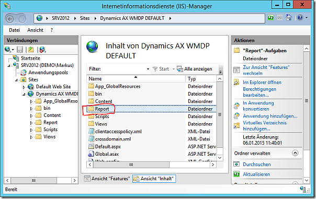Select App_GlobalResources in content list
This screenshot has height=199, width=316.
118,86
